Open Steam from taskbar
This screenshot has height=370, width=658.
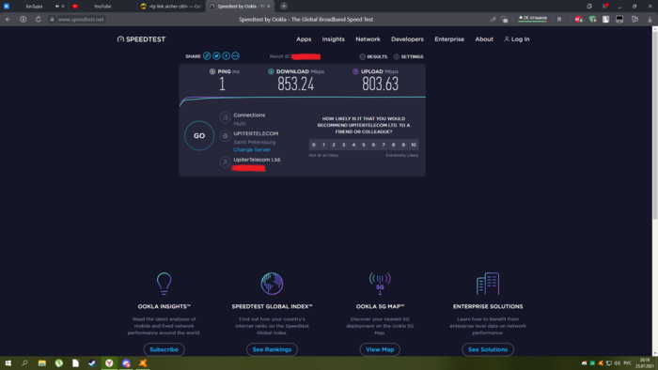coord(92,363)
